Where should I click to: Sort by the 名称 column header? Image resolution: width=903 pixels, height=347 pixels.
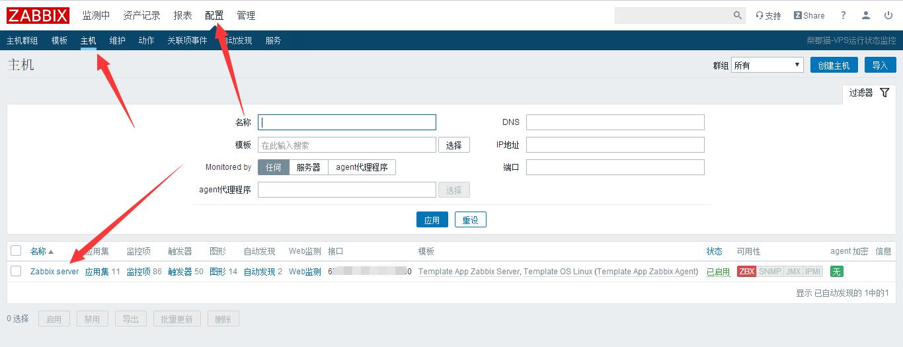click(38, 251)
